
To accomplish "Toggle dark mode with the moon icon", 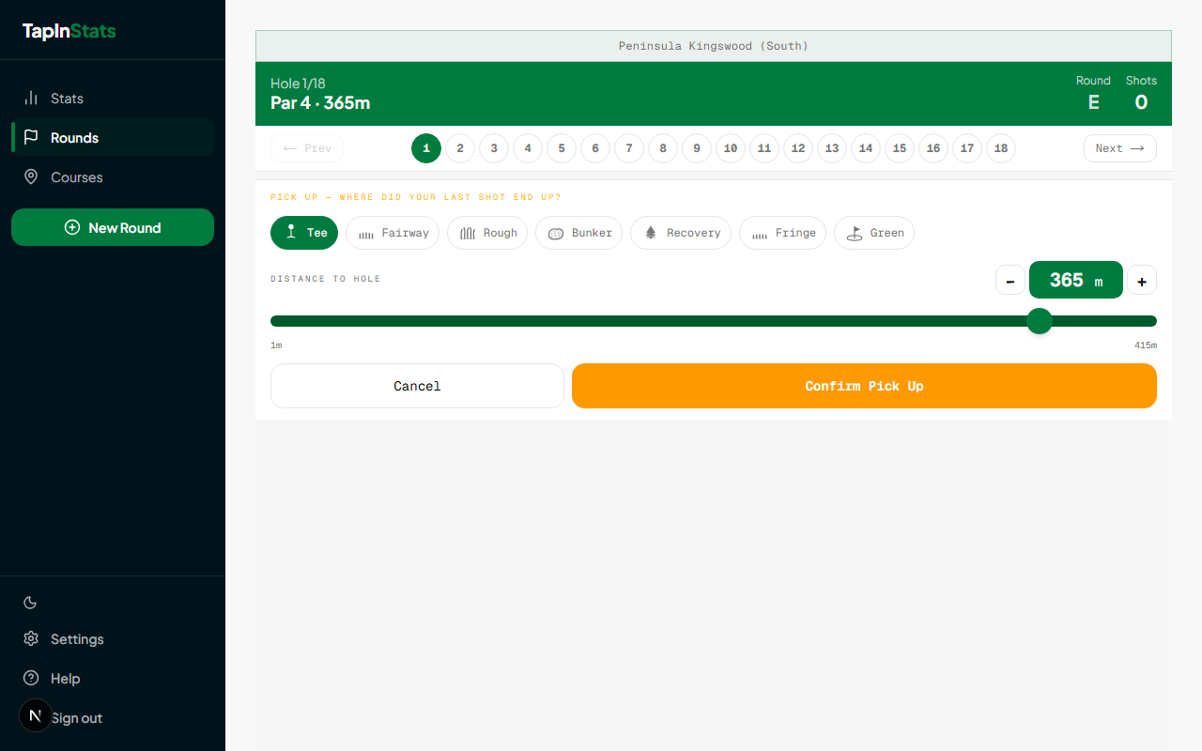I will tap(29, 602).
